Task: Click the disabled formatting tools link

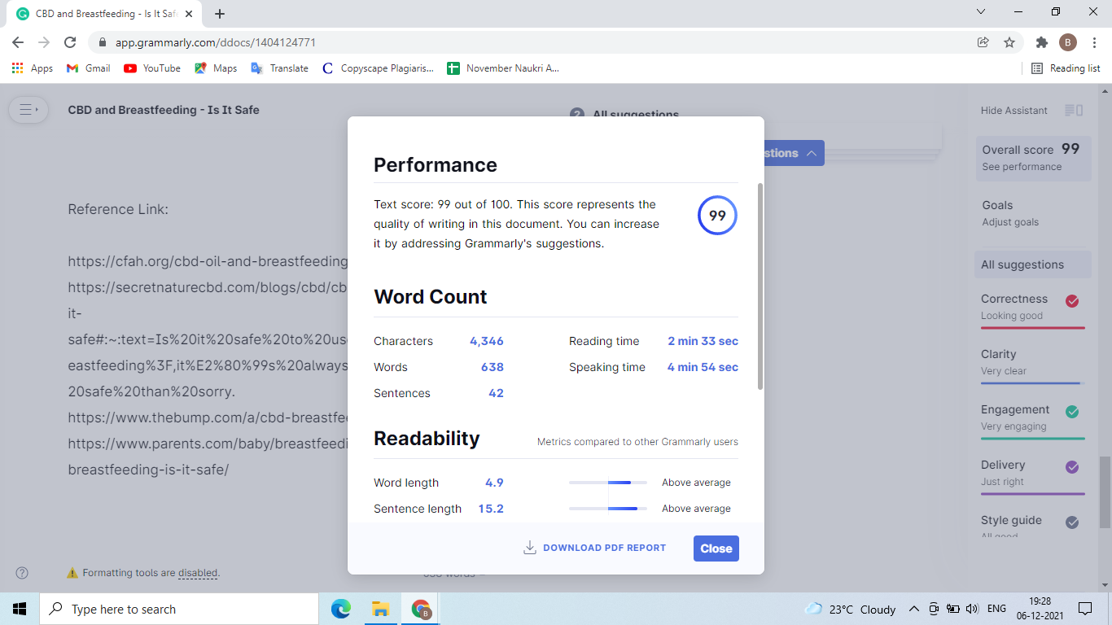Action: 198,573
